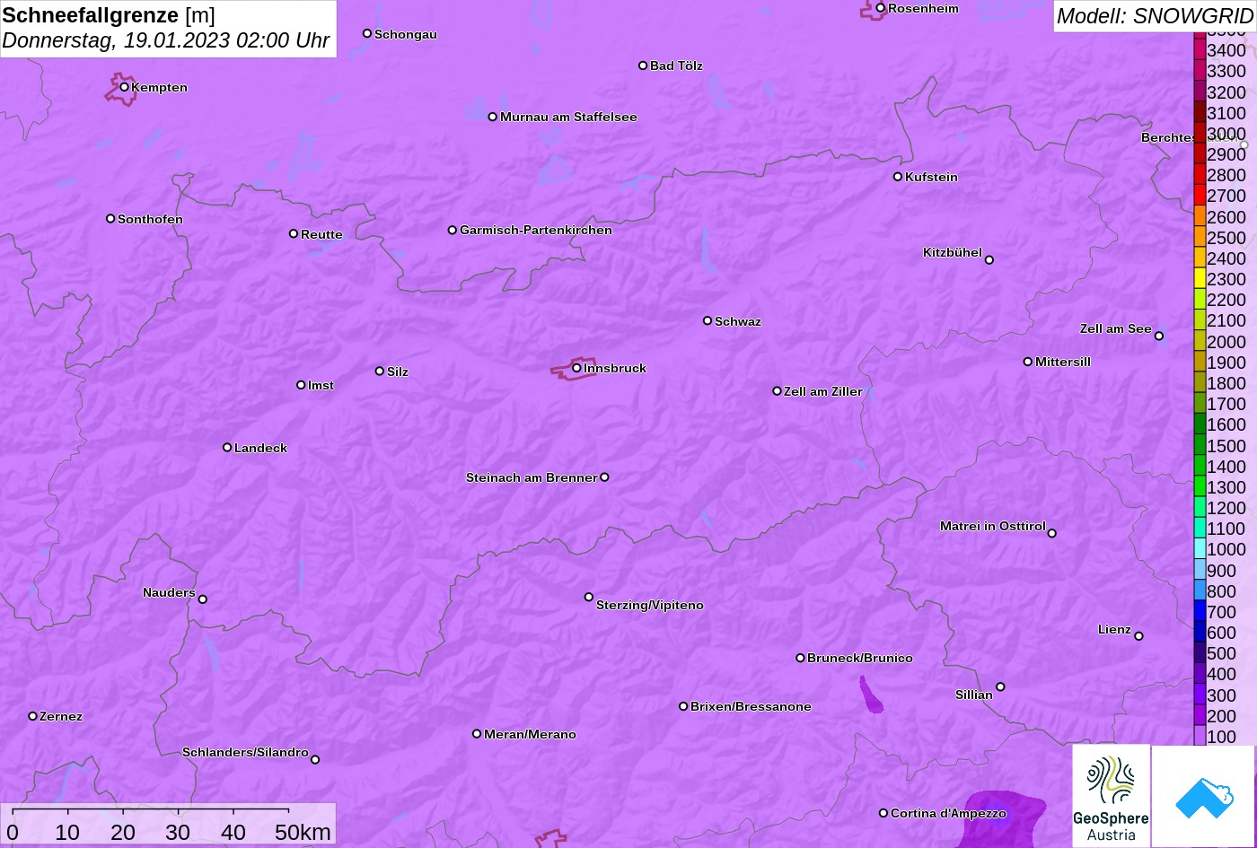Click the Zernez marker dot
Screen dimensions: 1257x848
(33, 716)
